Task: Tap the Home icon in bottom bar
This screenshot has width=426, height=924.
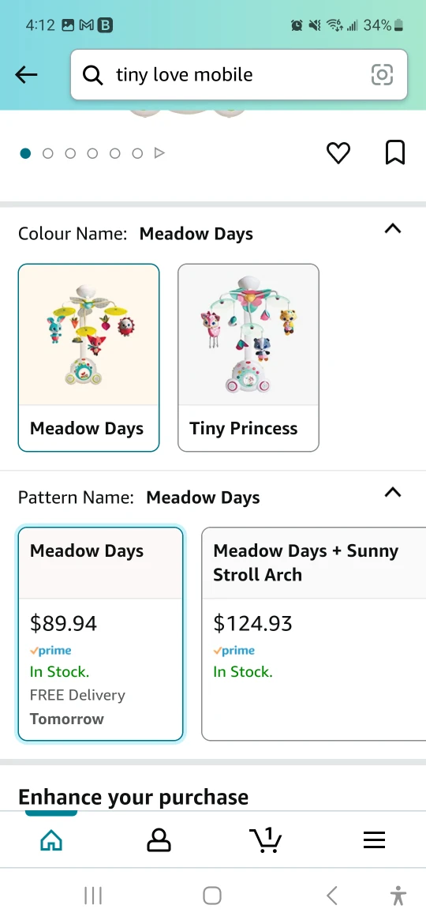Action: [x=51, y=839]
